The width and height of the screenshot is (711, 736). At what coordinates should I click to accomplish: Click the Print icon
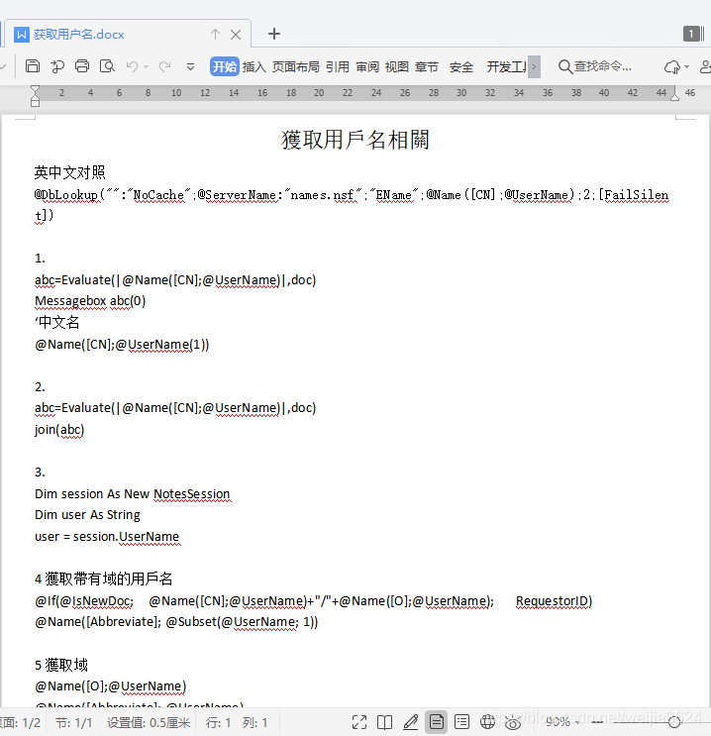[82, 66]
